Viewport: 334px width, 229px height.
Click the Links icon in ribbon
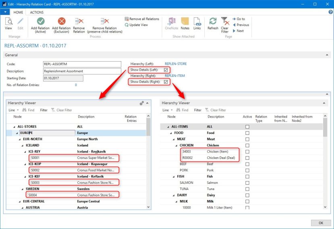197,21
